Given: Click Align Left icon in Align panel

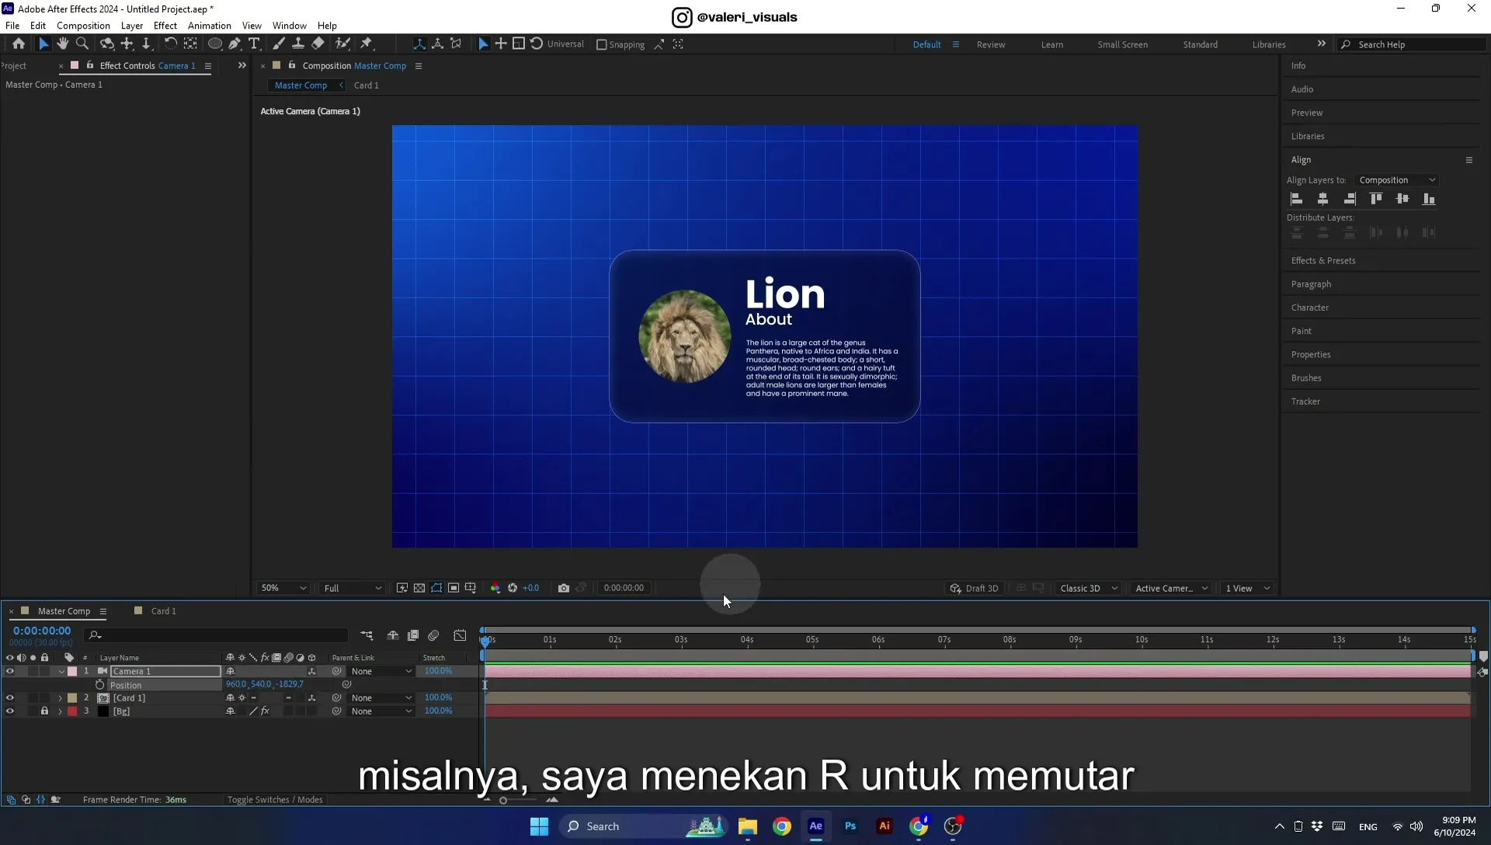Looking at the screenshot, I should (1296, 199).
